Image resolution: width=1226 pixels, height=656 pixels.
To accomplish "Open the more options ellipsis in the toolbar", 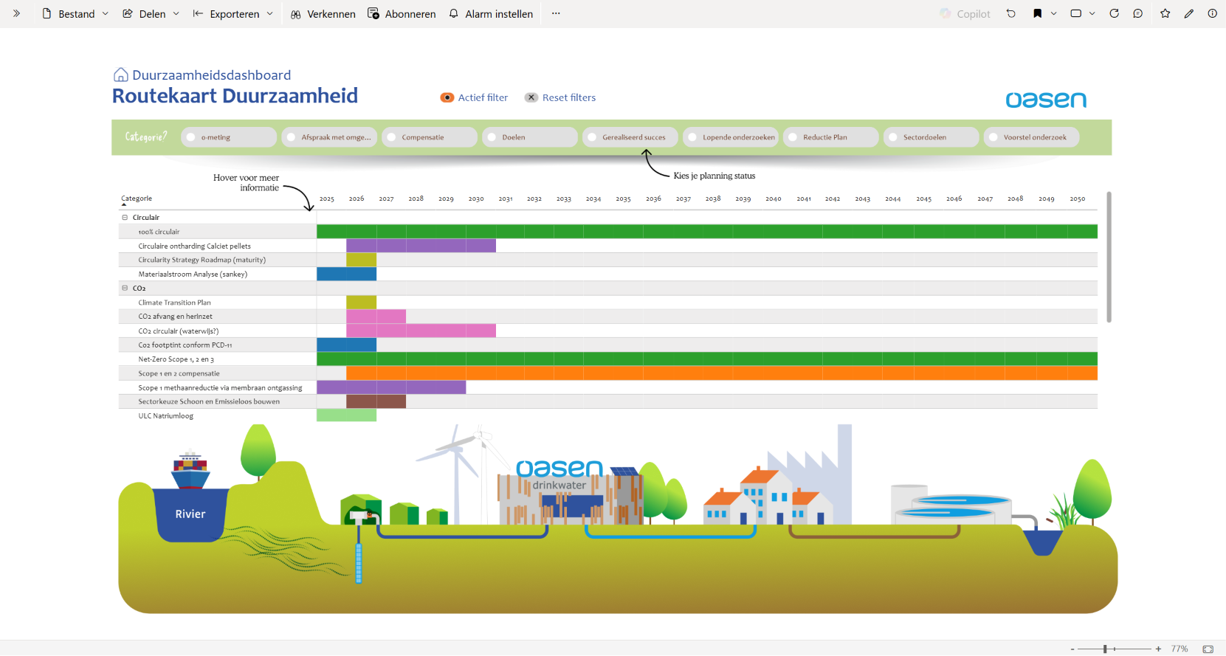I will 556,13.
